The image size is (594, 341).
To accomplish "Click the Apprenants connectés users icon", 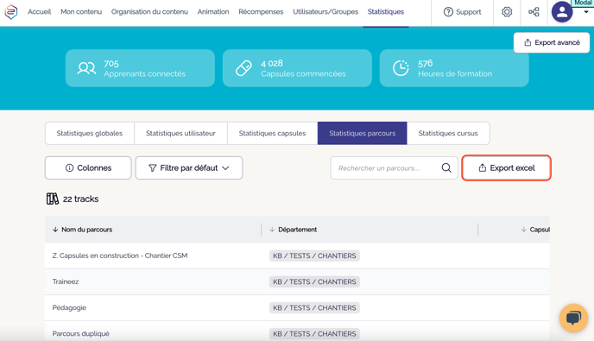I will tap(86, 68).
